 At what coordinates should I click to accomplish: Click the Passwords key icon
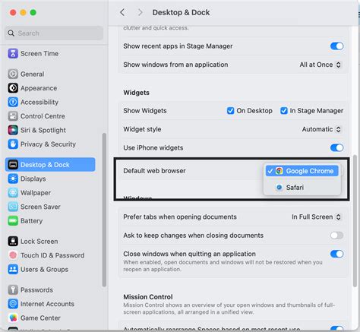(13, 289)
